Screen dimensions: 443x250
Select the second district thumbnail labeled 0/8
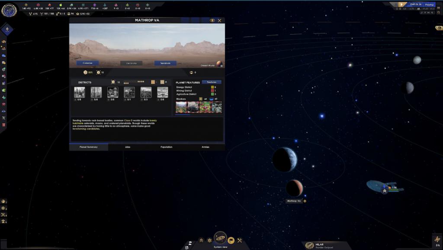[96, 92]
